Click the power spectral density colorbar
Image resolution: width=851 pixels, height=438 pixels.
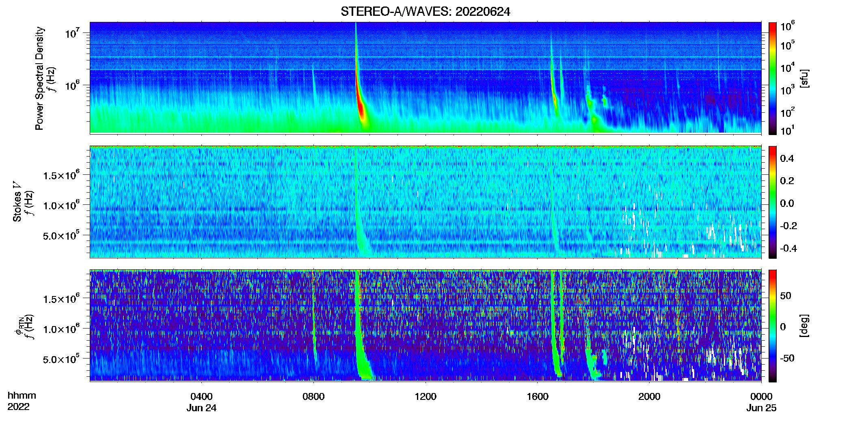[773, 78]
